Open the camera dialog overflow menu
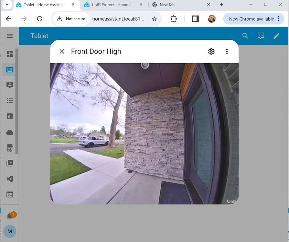289x242 pixels. pyautogui.click(x=227, y=51)
